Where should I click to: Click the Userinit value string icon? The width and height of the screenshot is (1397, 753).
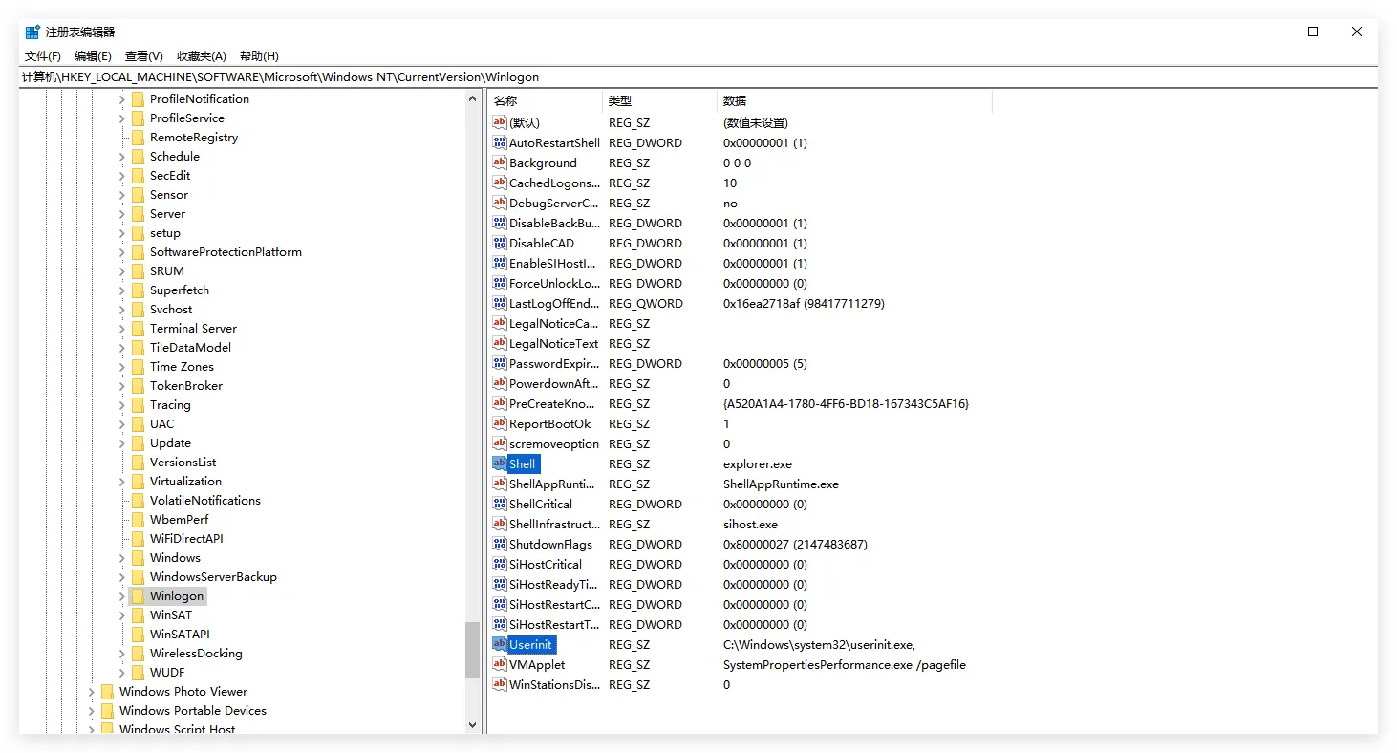(499, 644)
